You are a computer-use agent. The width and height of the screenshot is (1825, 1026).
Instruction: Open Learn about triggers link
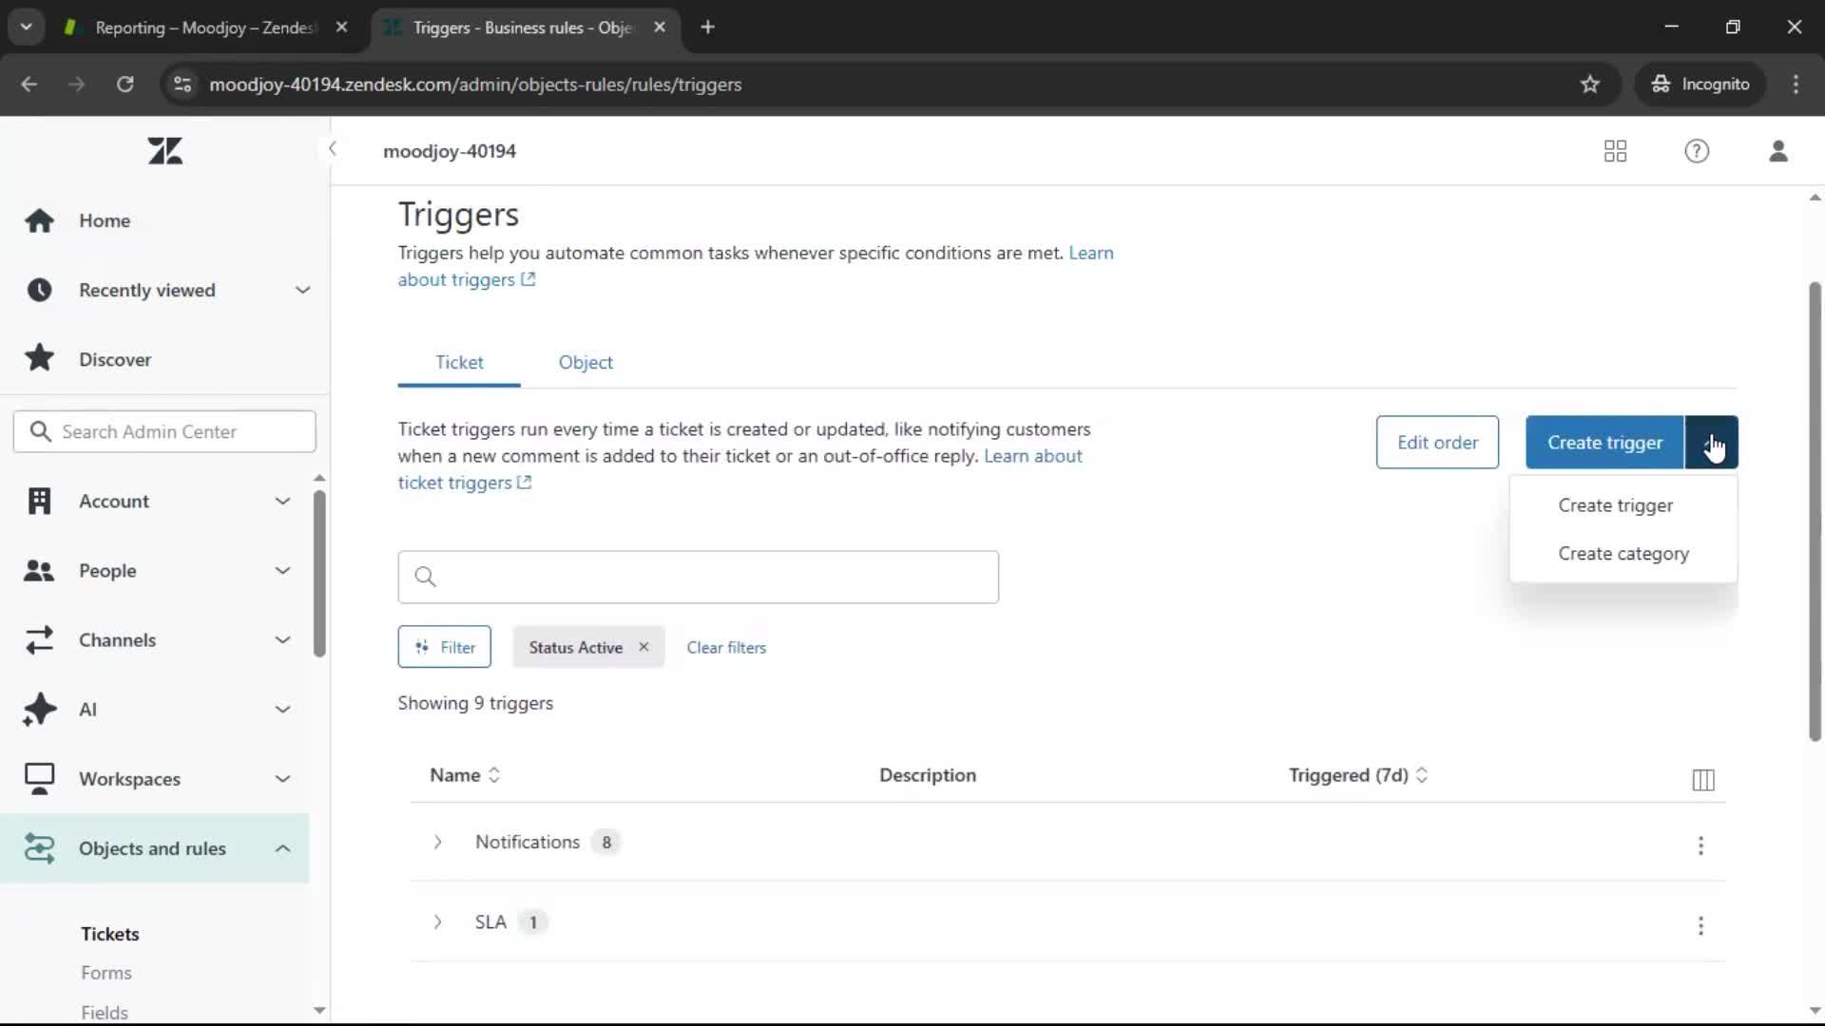click(x=467, y=280)
